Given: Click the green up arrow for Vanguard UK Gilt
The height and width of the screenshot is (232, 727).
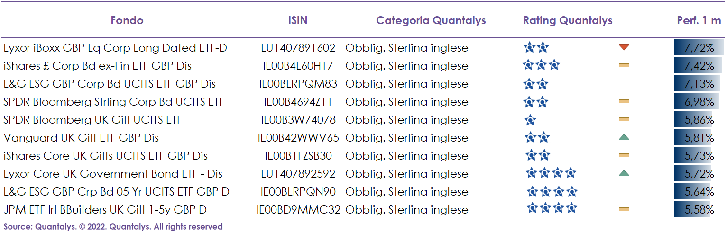Looking at the screenshot, I should click(x=624, y=137).
